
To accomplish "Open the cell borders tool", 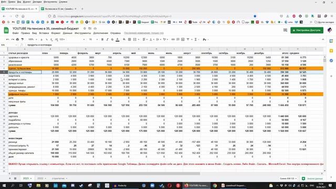I will [130, 39].
